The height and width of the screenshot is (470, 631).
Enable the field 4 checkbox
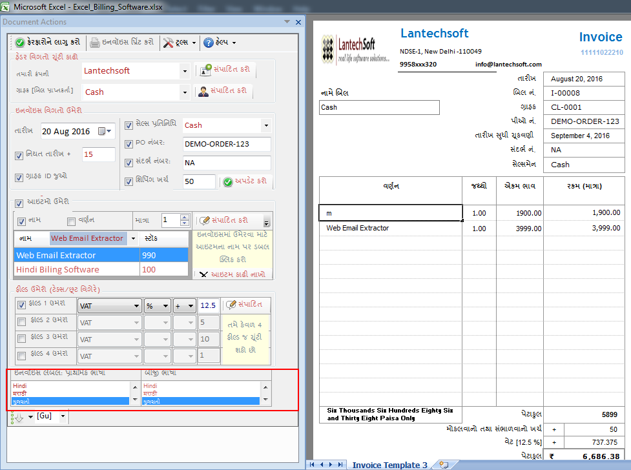pos(22,355)
